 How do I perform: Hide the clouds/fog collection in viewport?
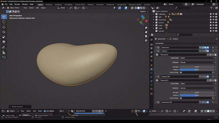pyautogui.click(x=214, y=20)
